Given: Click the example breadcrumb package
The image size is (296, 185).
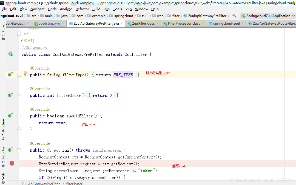Looking at the screenshot, I should coord(96,16).
